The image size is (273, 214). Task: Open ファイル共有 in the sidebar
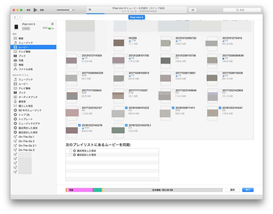click(x=25, y=69)
